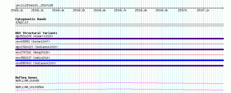Click the 25306.2k ruler tick label
This screenshot has width=231, height=93.
point(17,10)
